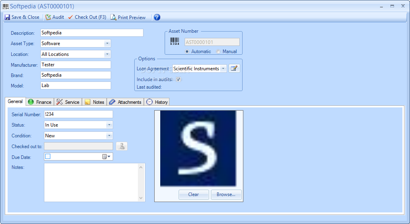Expand the Asset Type dropdown
The image size is (410, 224).
(107, 44)
